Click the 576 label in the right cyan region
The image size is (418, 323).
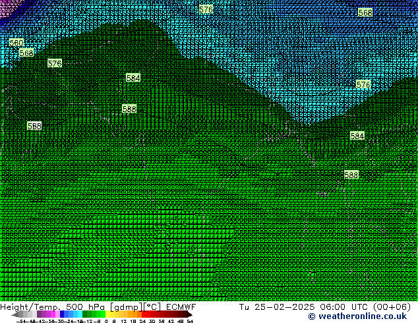(x=363, y=84)
